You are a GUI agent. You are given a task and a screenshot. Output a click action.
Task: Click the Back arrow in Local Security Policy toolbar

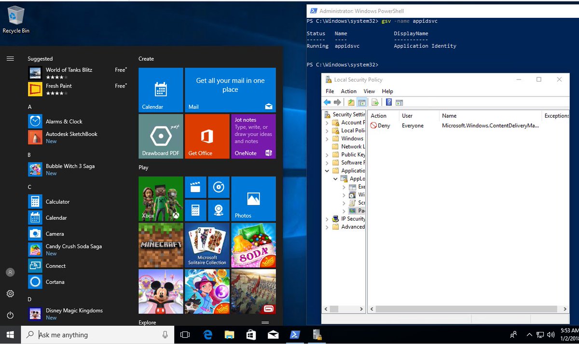(327, 102)
